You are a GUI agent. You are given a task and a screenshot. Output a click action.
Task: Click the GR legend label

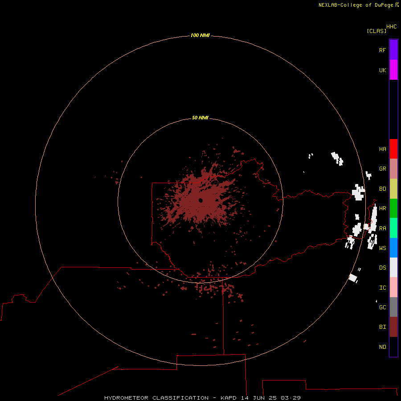383,169
